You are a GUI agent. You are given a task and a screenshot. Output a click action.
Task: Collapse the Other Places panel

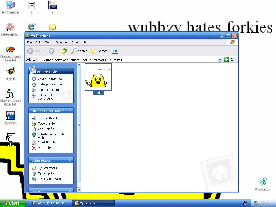tap(70, 160)
